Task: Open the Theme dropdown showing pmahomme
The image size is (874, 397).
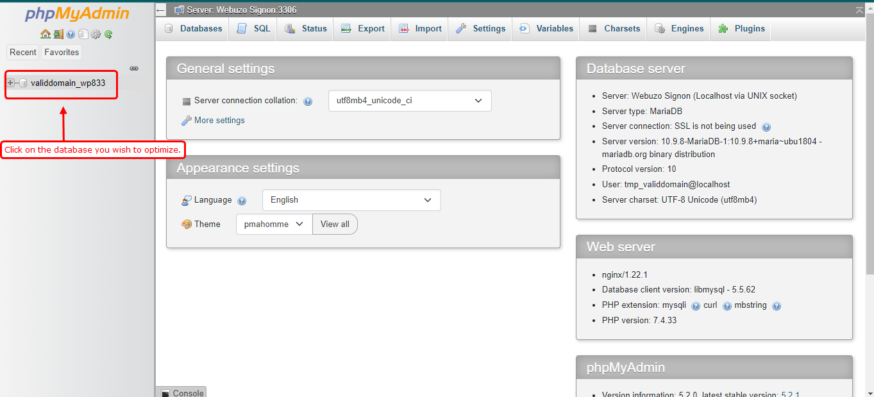Action: pyautogui.click(x=274, y=224)
